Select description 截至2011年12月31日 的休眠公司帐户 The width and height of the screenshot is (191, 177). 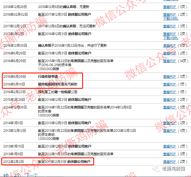point(64,162)
